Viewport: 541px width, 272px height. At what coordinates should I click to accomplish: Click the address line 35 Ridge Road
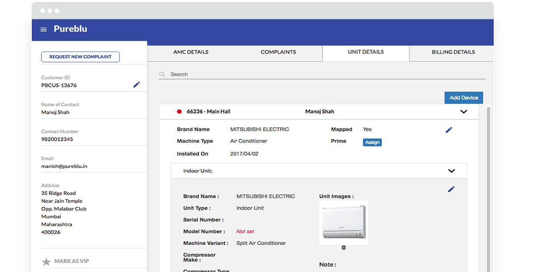[x=59, y=193]
